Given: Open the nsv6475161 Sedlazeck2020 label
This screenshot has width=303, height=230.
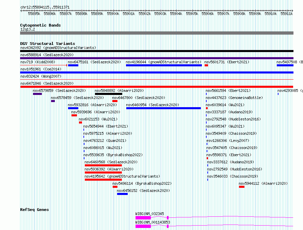Looking at the screenshot, I should pyautogui.click(x=94, y=62).
